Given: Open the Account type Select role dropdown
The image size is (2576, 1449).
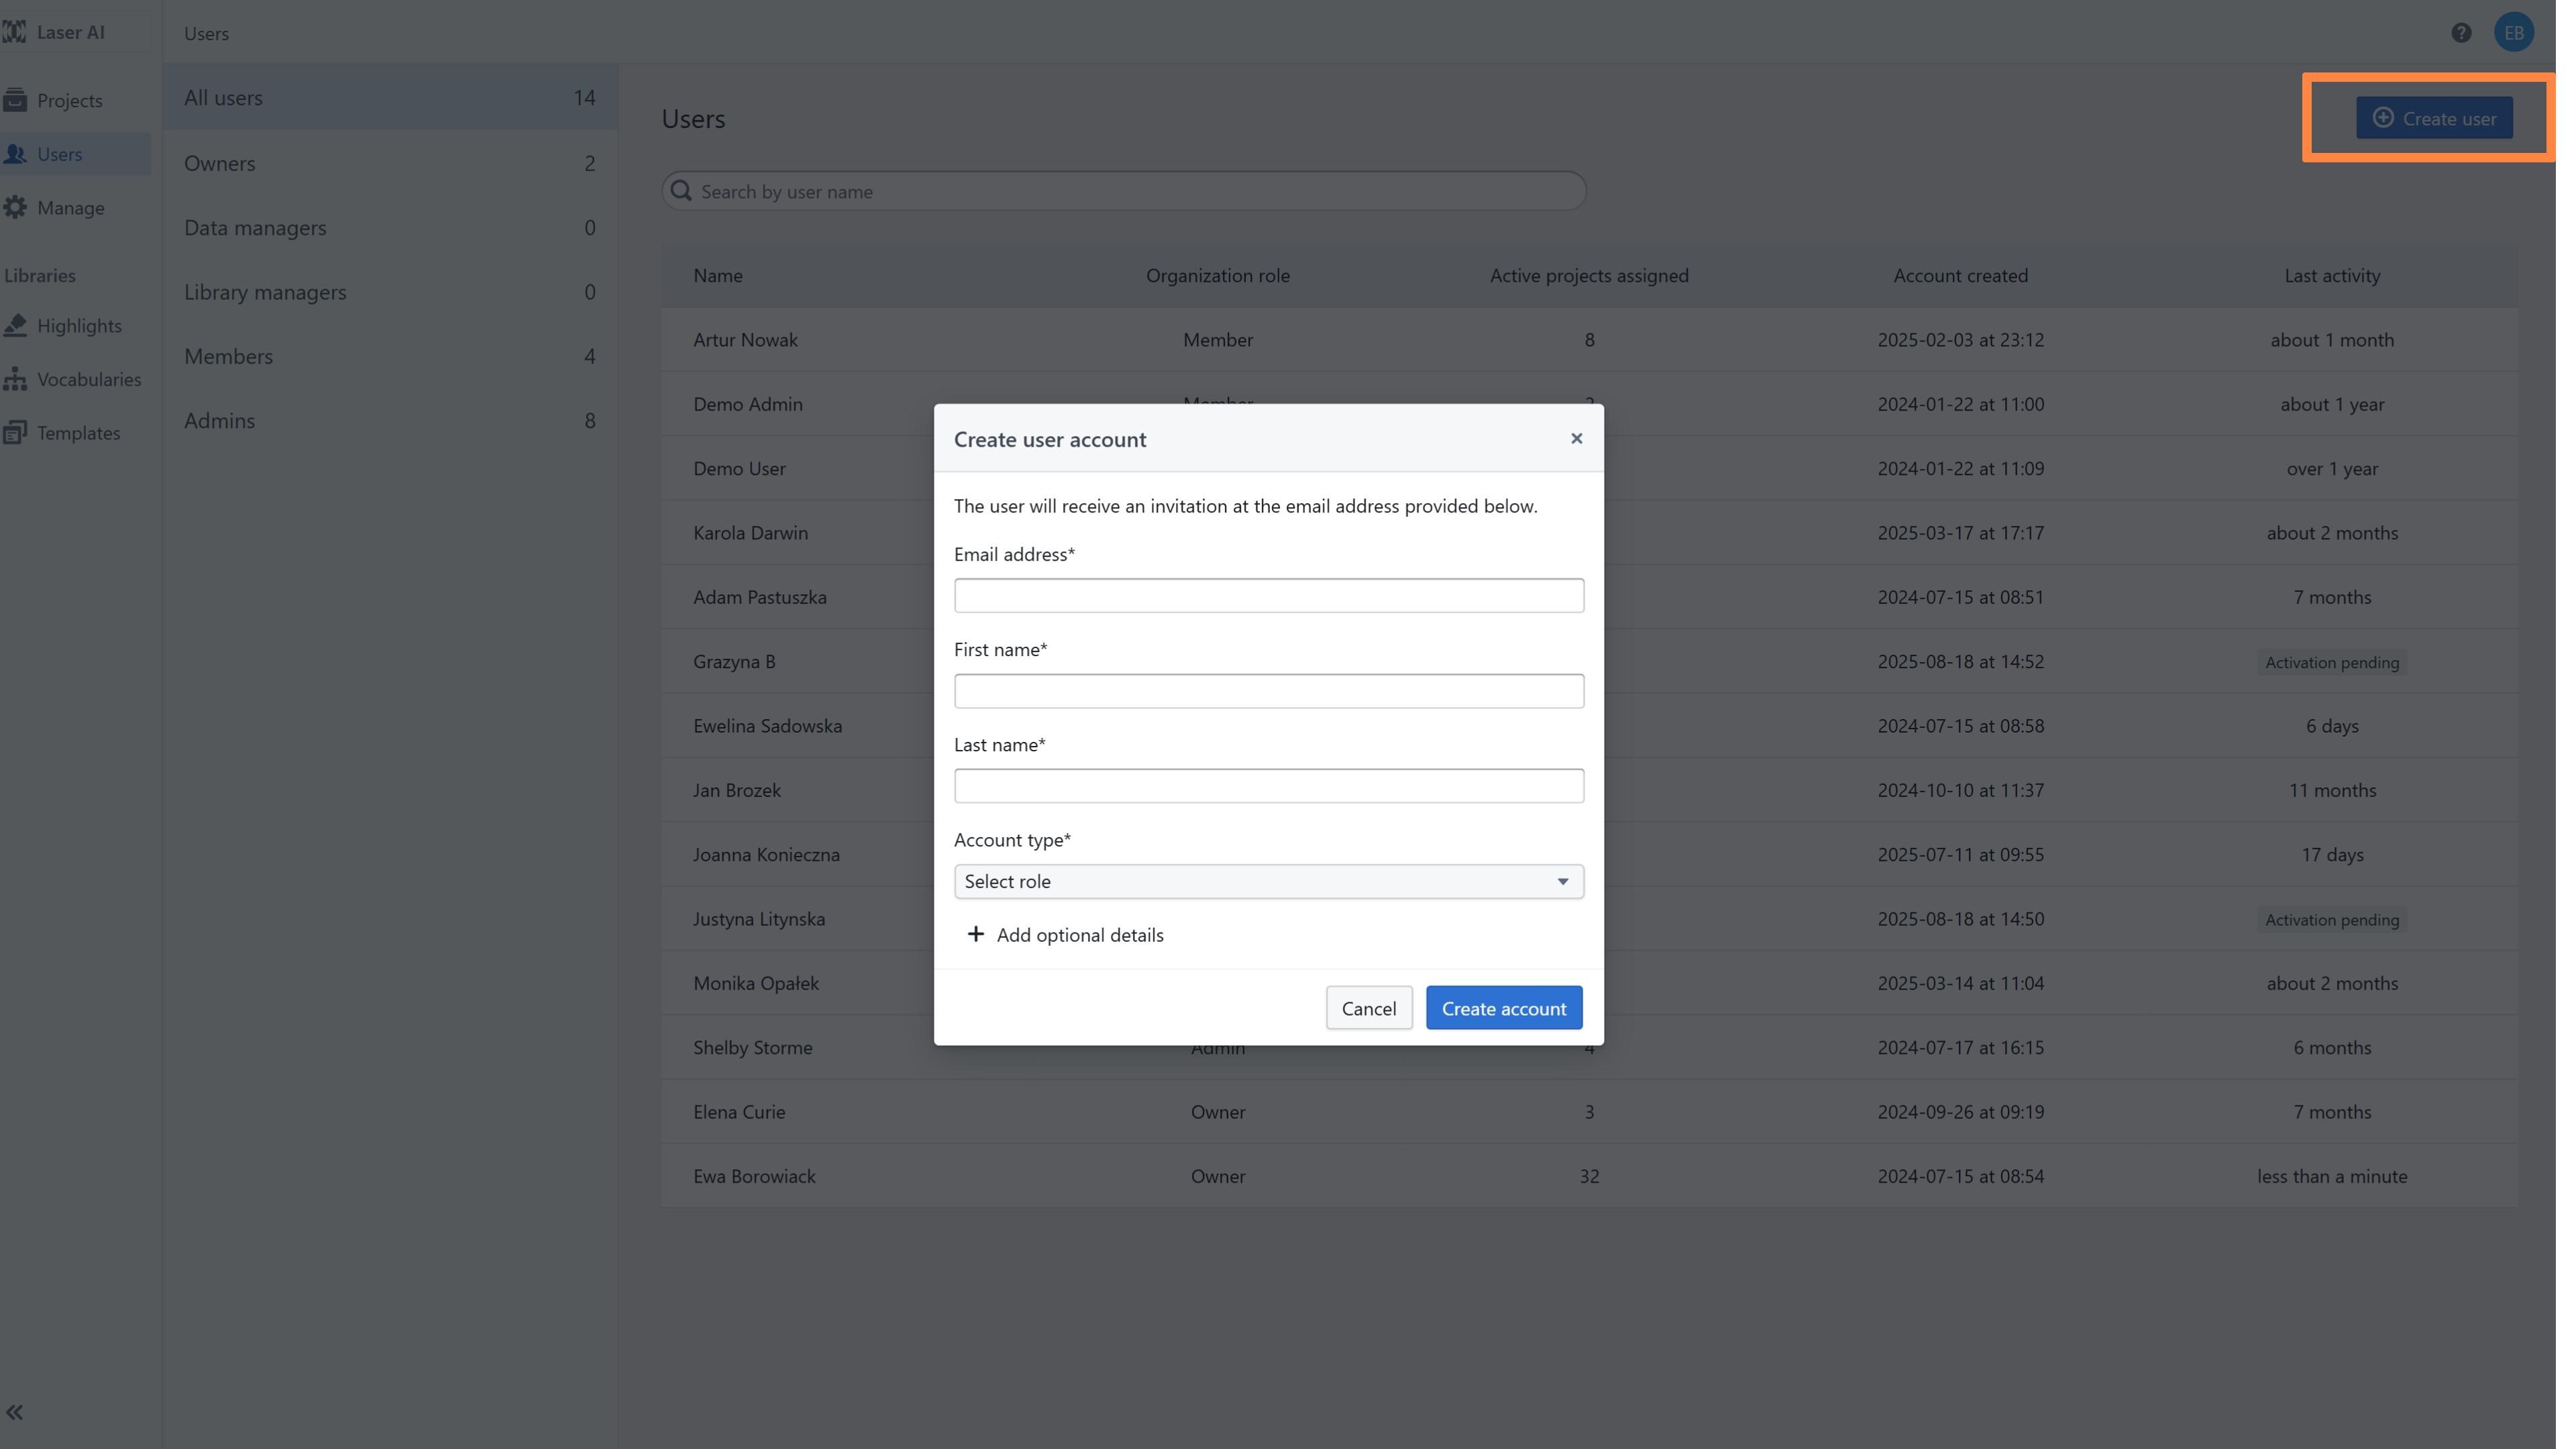Looking at the screenshot, I should point(1268,881).
